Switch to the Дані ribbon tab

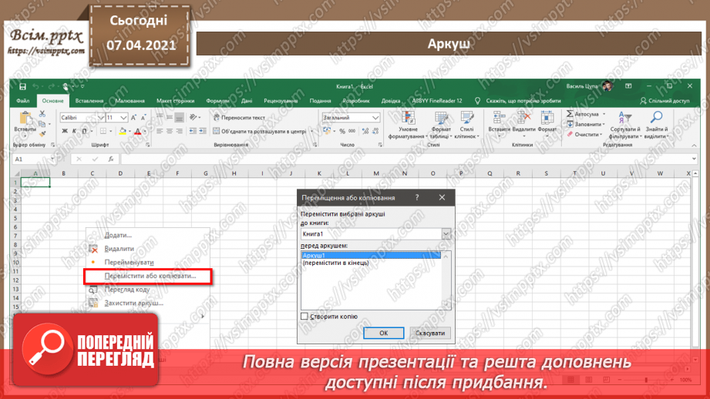coord(247,101)
